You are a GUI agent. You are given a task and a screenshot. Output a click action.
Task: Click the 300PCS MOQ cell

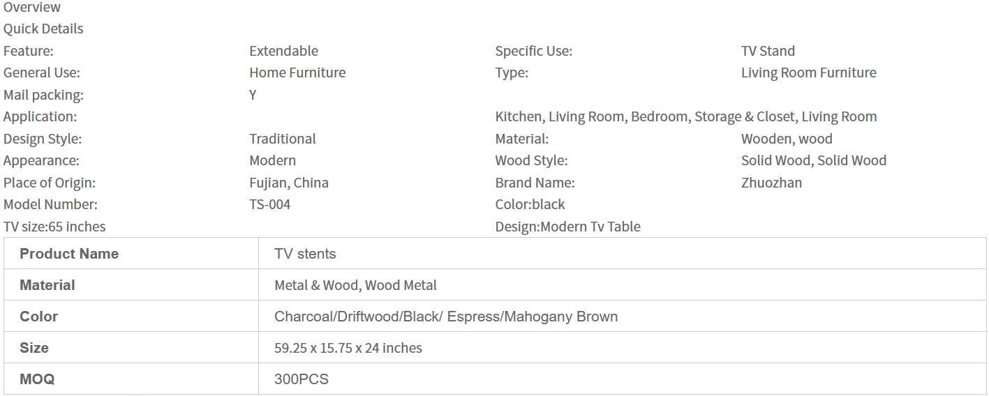[302, 379]
